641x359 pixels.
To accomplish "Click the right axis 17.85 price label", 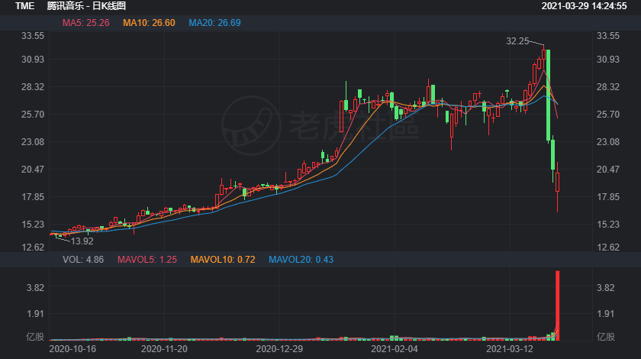I will point(608,197).
